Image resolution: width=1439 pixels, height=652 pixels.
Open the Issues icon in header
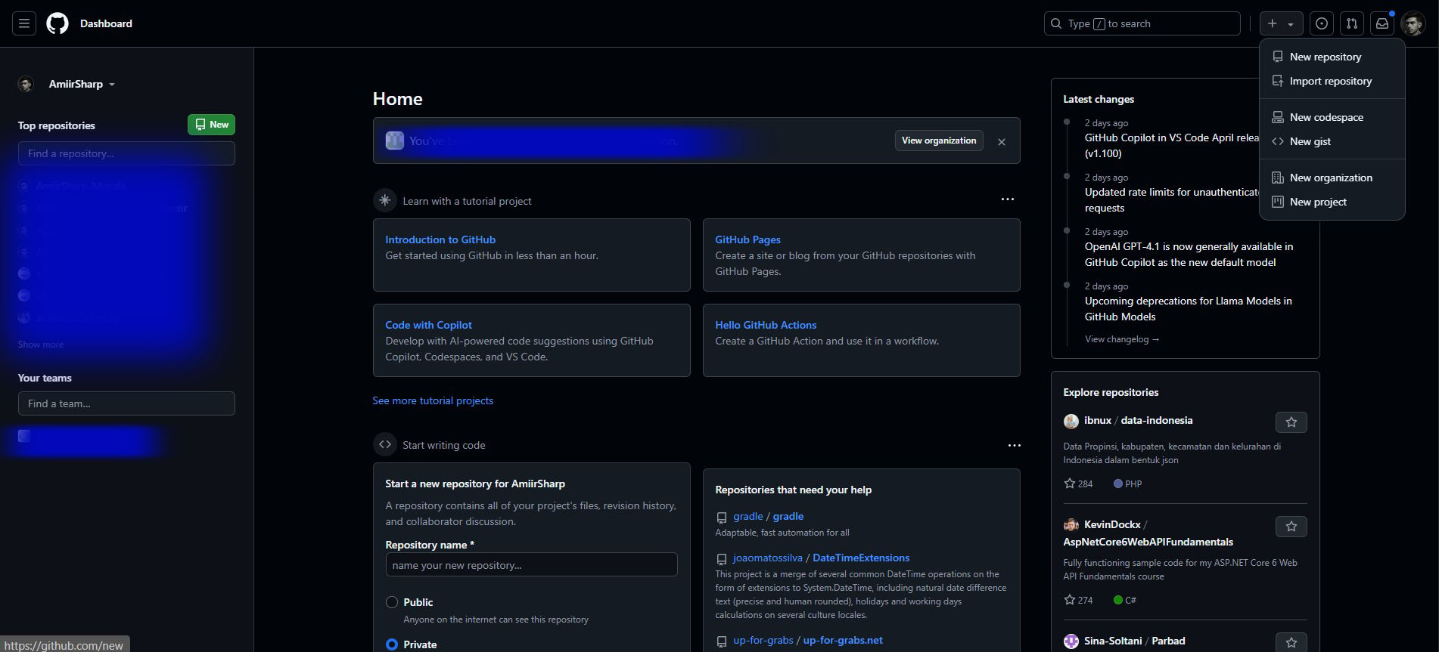click(1322, 23)
